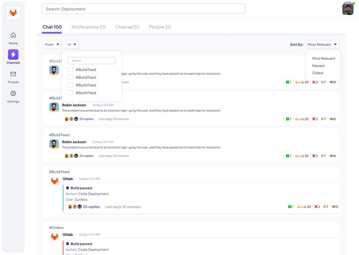Choose Newest sort option

[x=318, y=65]
